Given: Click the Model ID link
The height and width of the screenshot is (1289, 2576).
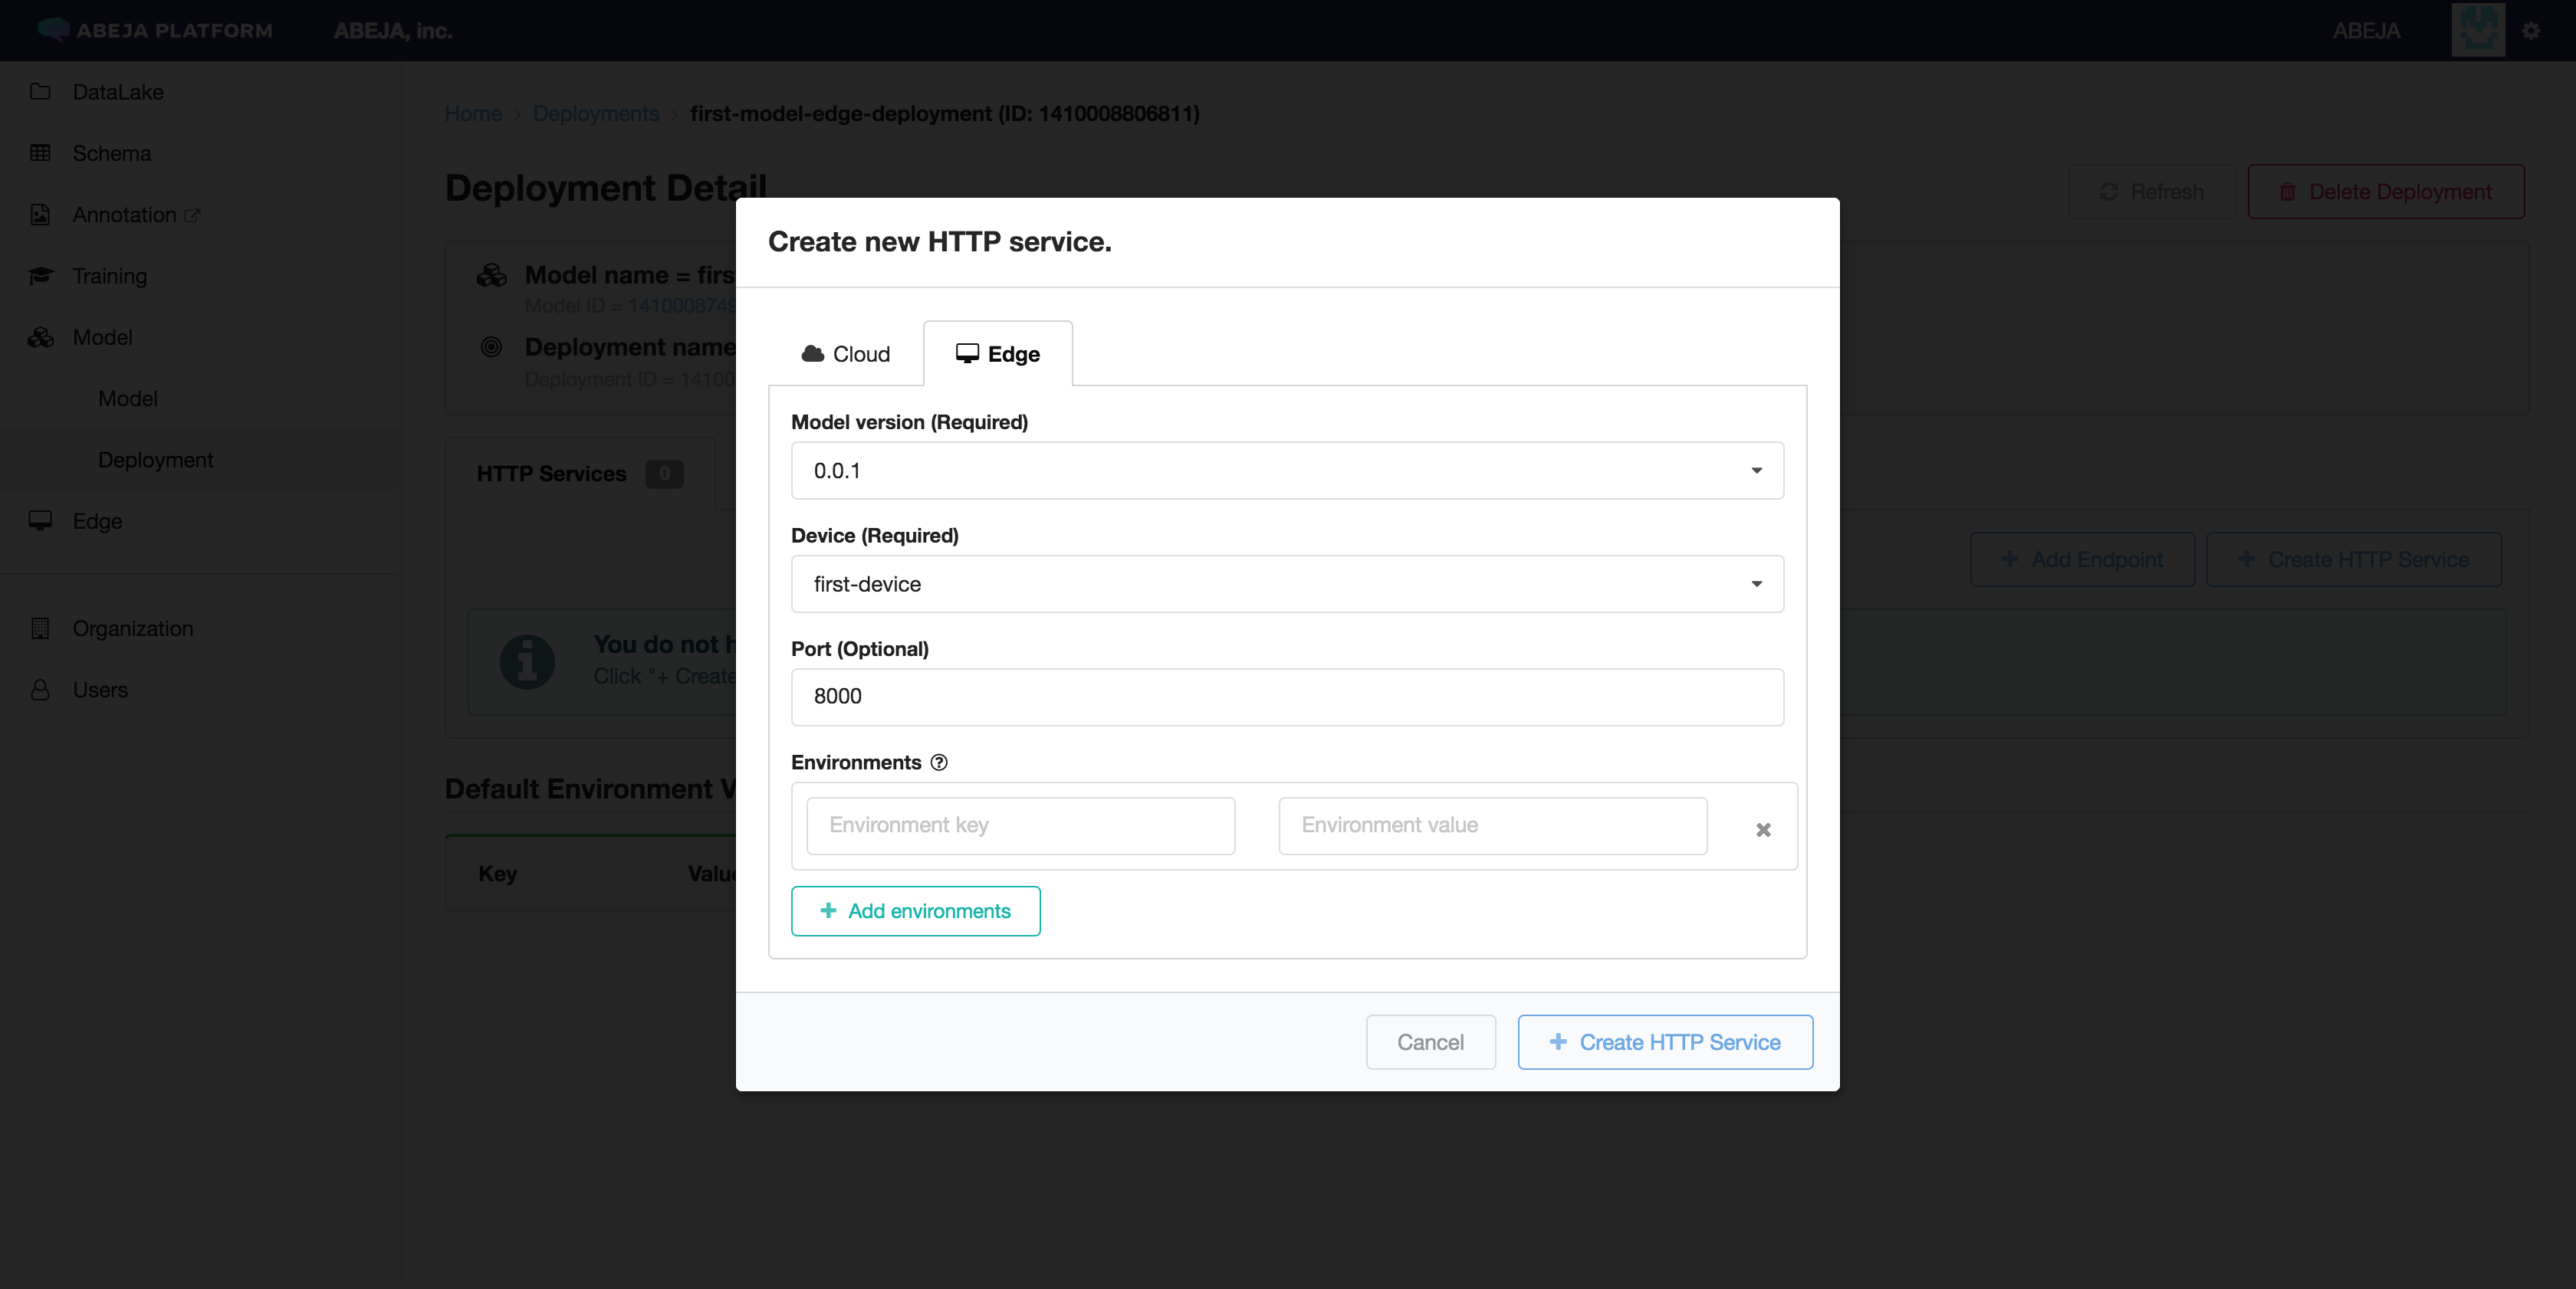Looking at the screenshot, I should pyautogui.click(x=683, y=306).
